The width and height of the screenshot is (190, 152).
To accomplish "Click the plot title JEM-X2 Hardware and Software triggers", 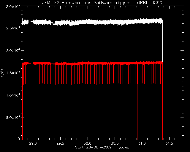I will [x=86, y=3].
